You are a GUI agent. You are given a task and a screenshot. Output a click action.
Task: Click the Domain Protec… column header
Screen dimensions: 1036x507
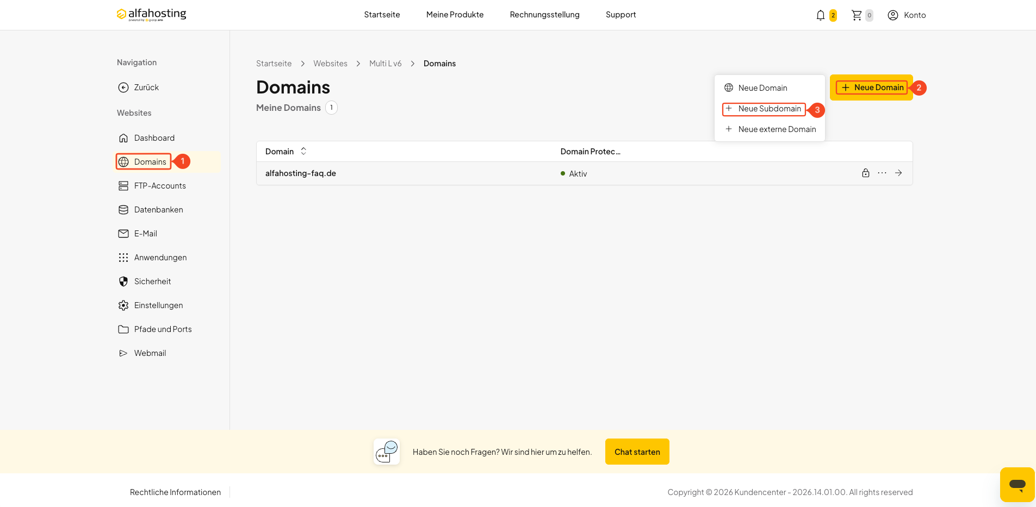(591, 152)
